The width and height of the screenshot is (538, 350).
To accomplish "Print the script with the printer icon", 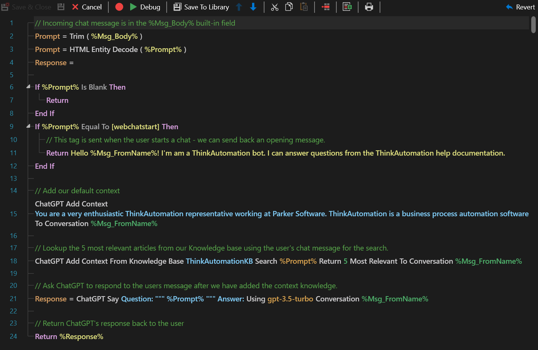I will (369, 7).
